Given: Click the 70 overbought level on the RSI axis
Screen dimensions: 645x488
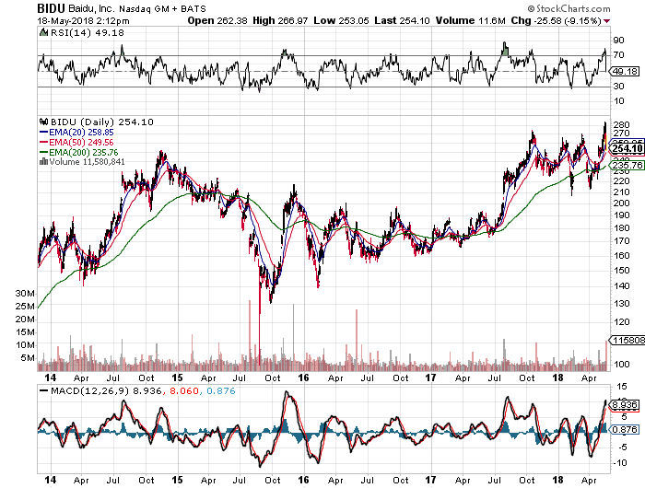Looking at the screenshot, I should tap(618, 54).
